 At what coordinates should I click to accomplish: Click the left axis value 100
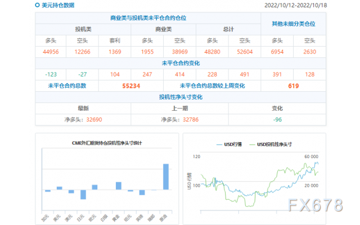(x=196, y=186)
